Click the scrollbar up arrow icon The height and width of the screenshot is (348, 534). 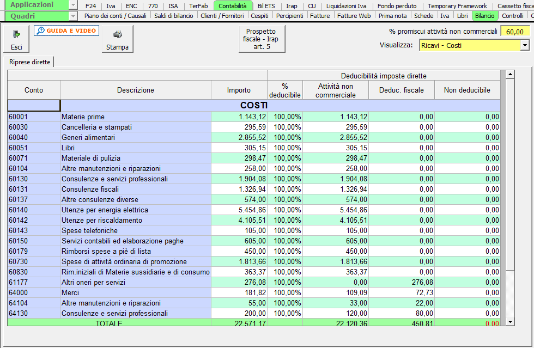pos(510,74)
